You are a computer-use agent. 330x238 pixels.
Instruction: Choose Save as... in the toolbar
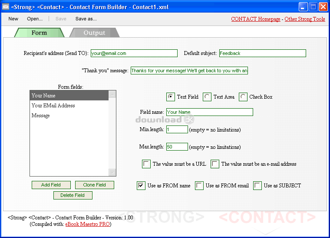coord(86,19)
